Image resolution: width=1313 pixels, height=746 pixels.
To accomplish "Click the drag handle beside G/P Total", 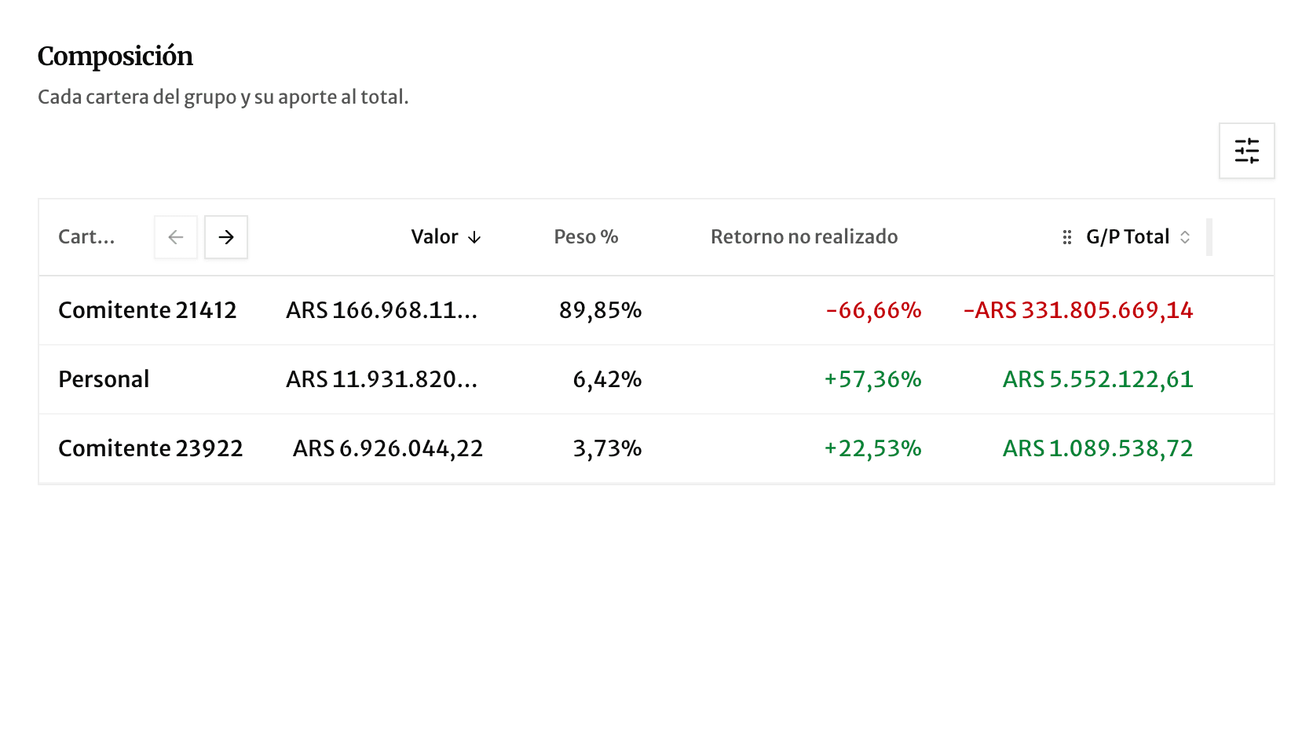I will point(1066,237).
